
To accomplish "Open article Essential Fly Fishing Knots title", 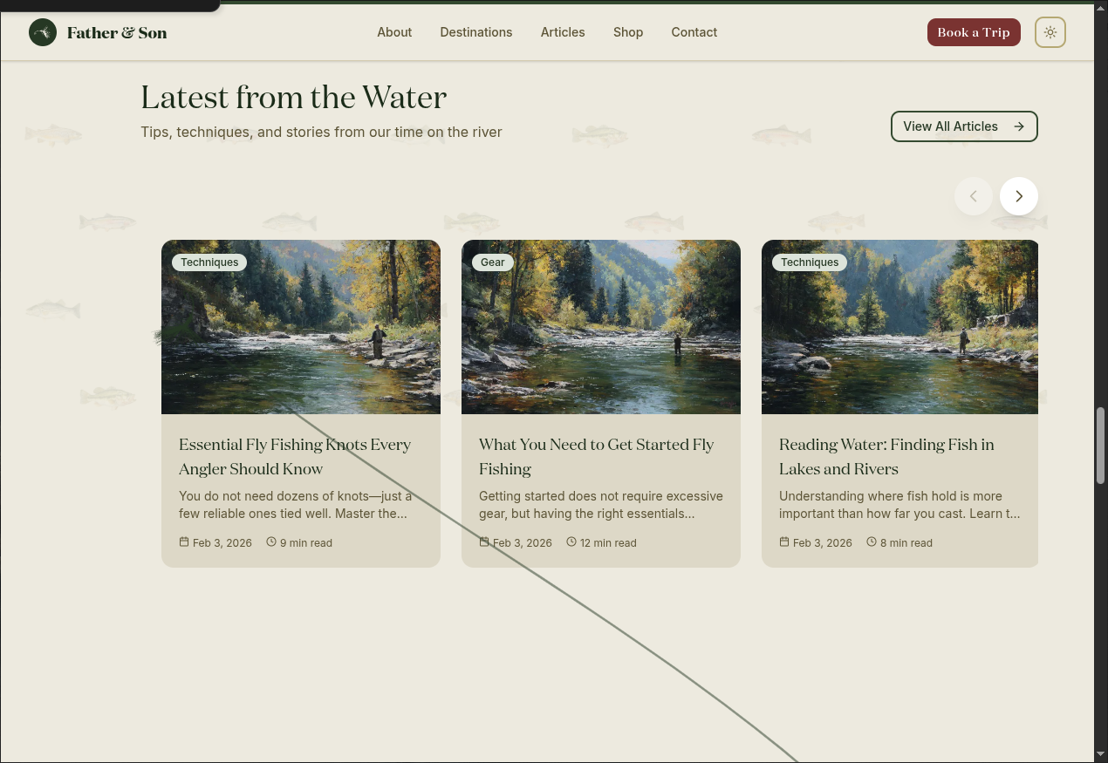I will pos(295,457).
